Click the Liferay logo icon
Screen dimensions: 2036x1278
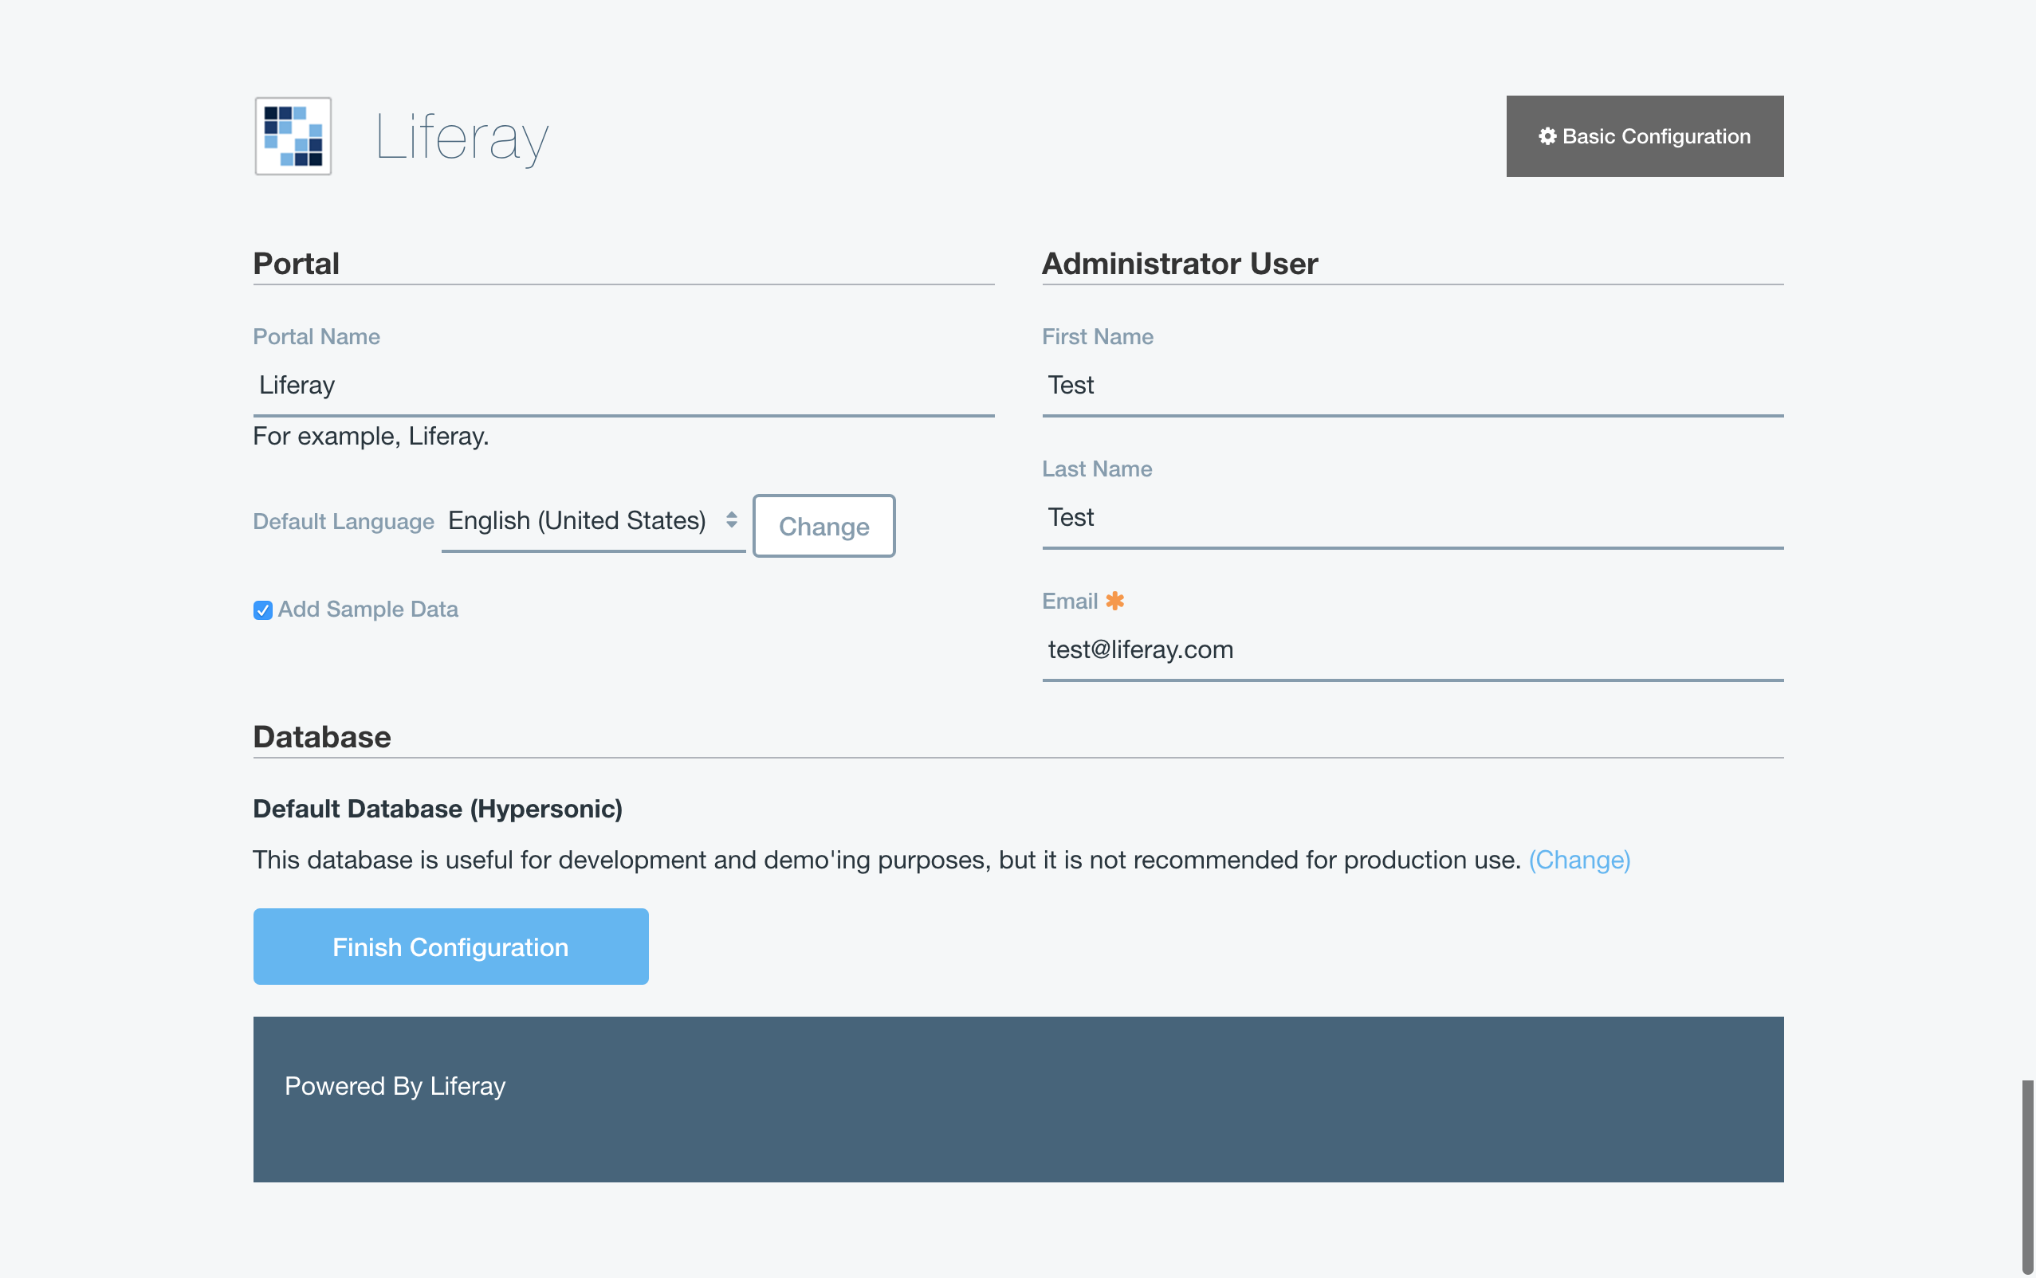[x=293, y=136]
